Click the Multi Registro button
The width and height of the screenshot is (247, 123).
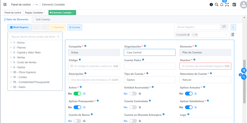point(19,27)
